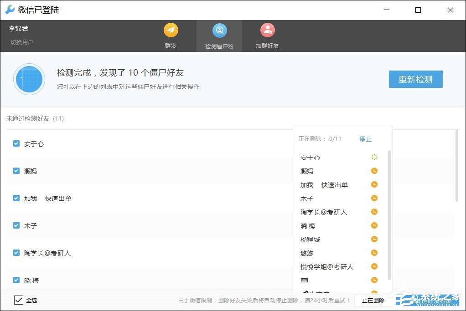Uncheck the 陶学长@考研人 checkbox
The height and width of the screenshot is (311, 466).
[x=16, y=253]
